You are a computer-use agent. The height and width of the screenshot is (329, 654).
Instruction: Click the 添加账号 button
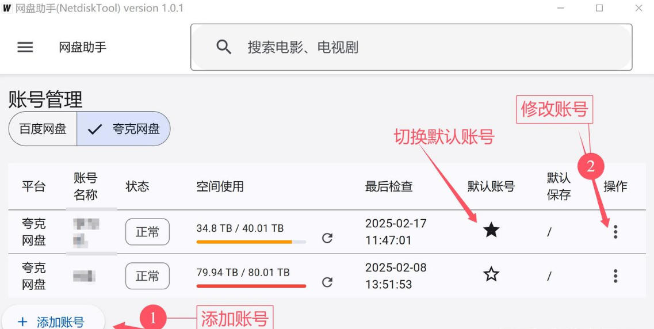pos(52,320)
